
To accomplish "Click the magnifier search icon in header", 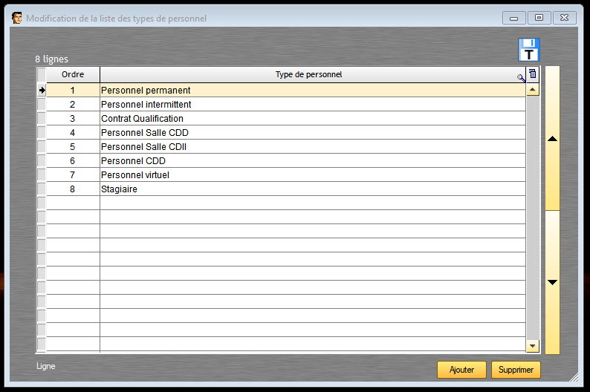I will pyautogui.click(x=521, y=78).
